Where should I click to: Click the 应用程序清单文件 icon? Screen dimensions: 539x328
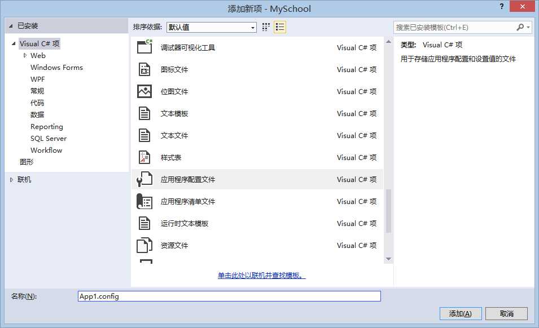[x=144, y=201]
